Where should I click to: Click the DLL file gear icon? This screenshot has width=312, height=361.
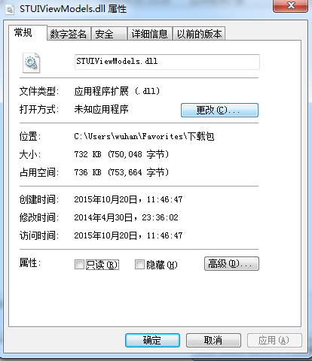31,62
